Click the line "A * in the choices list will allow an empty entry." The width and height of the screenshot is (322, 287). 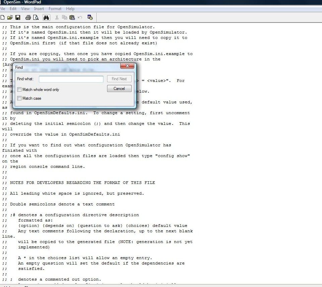85,258
